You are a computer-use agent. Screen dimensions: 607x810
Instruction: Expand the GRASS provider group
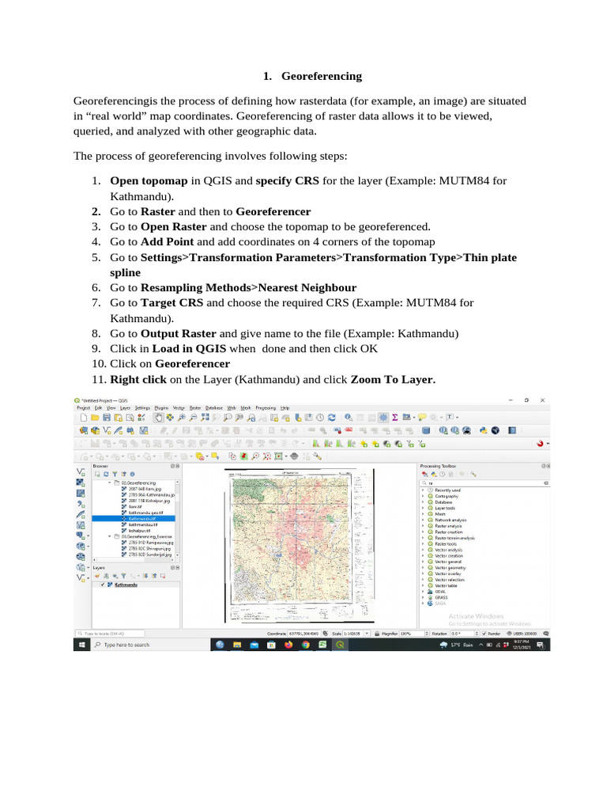point(424,597)
